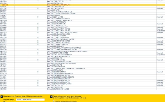Select SKYLARK CONTROLS AND ENGINEERING LIMITED
Image resolution: width=165 pixels, height=102 pixels.
coord(64,48)
